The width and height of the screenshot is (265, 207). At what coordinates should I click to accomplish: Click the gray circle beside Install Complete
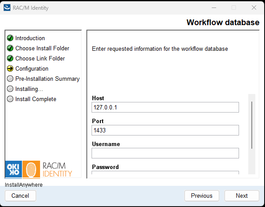10,99
